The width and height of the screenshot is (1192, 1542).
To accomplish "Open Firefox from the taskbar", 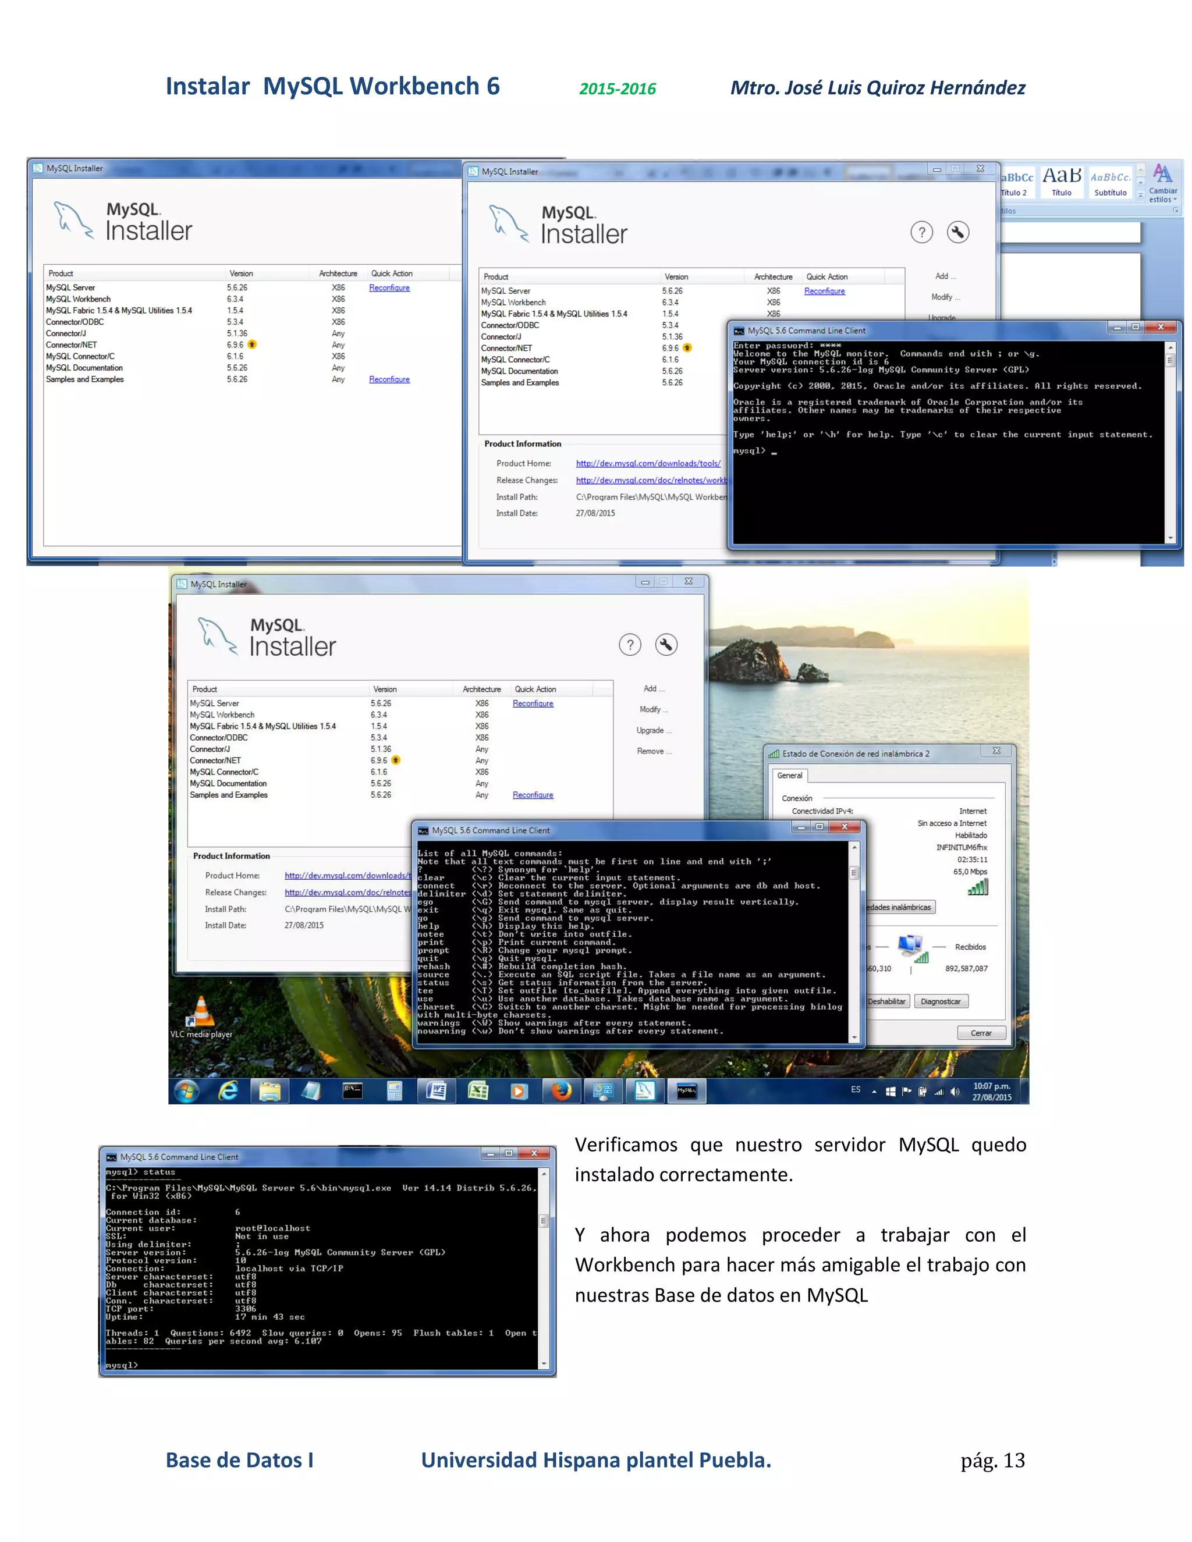I will pyautogui.click(x=562, y=1092).
